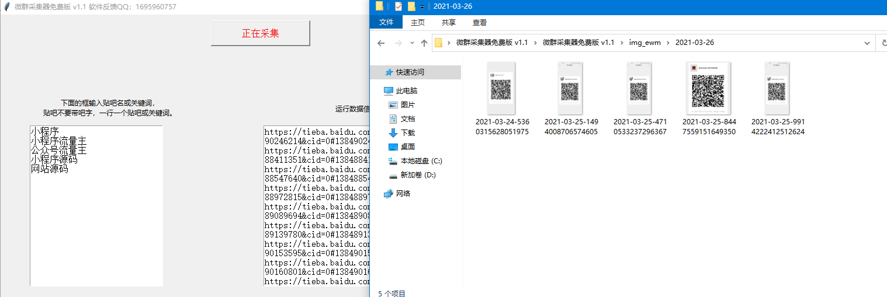Switch to the 查看 ribbon tab
Image resolution: width=887 pixels, height=297 pixels.
(x=480, y=22)
